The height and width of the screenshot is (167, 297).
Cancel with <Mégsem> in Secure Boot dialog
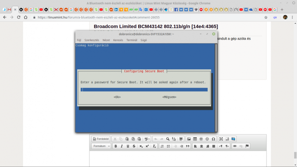tap(169, 97)
